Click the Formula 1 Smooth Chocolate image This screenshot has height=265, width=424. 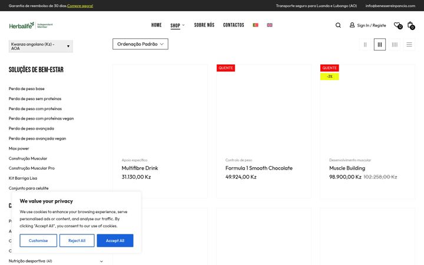tap(264, 110)
